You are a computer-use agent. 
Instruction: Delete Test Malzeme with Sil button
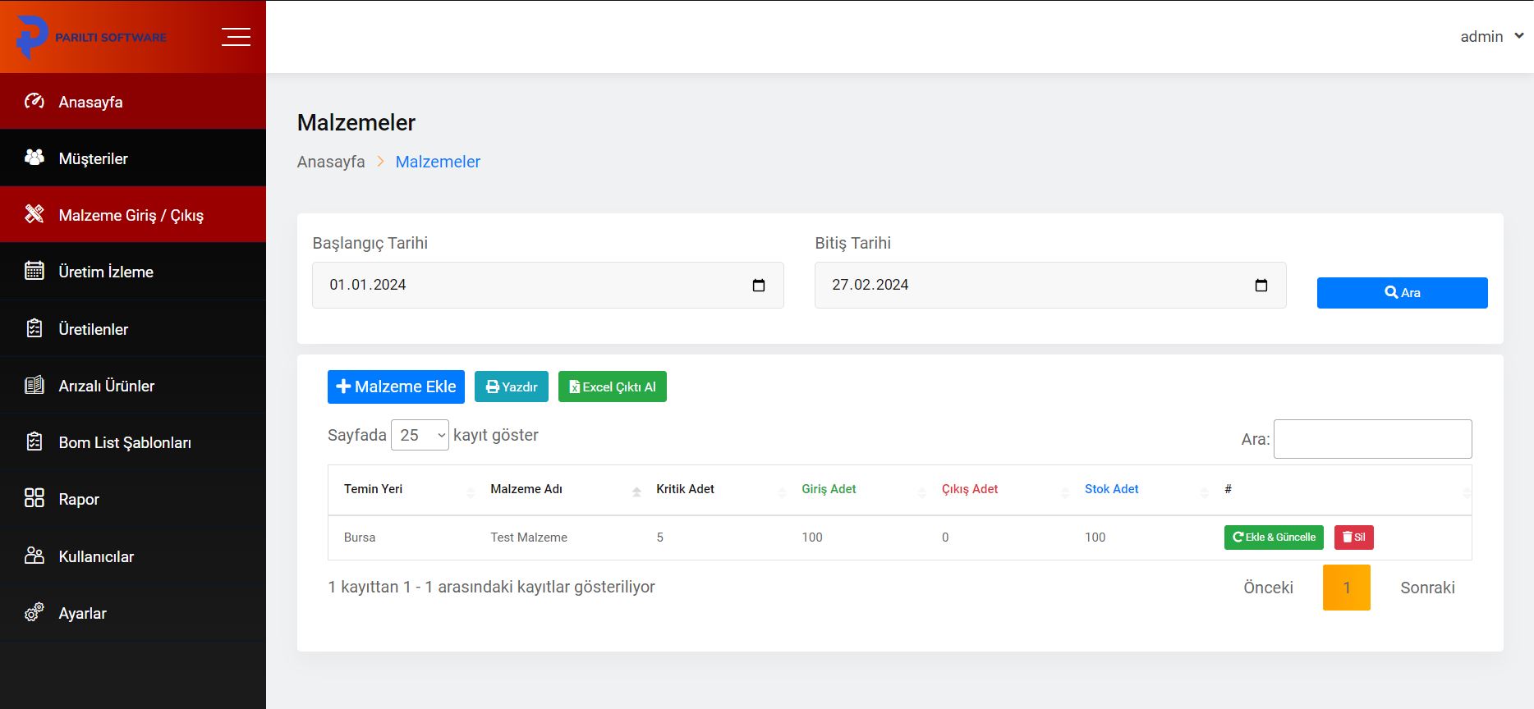1353,537
